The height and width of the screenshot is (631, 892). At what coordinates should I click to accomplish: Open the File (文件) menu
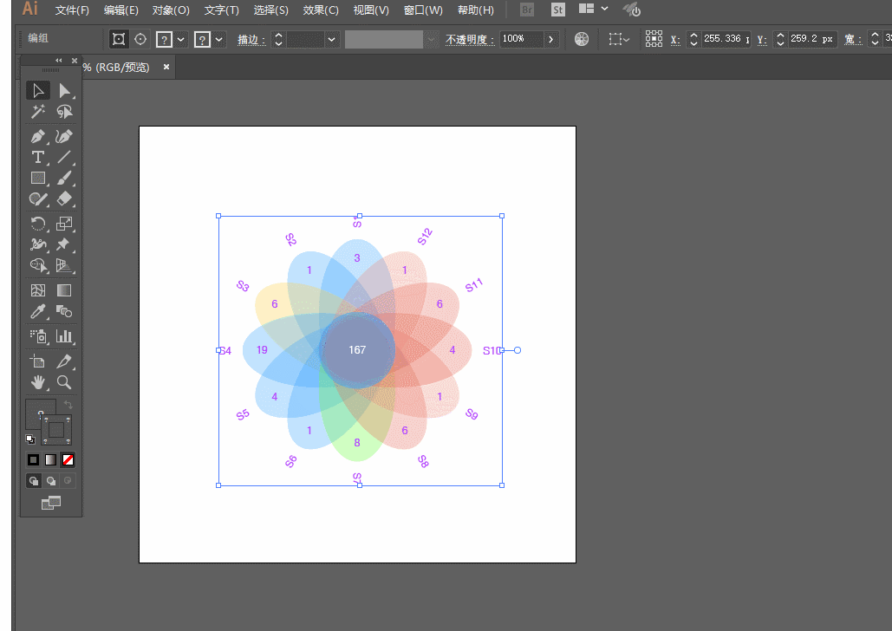click(x=72, y=10)
